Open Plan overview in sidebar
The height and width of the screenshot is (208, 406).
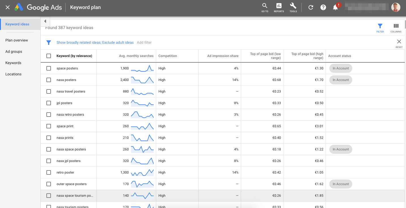pos(17,40)
